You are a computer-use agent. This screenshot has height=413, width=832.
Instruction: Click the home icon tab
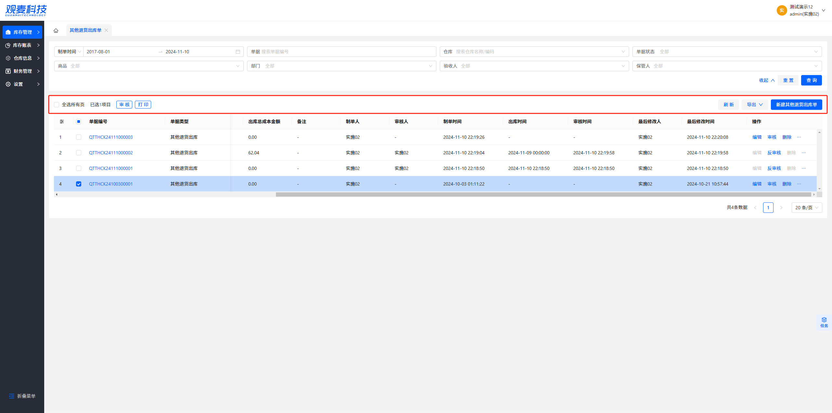point(56,31)
